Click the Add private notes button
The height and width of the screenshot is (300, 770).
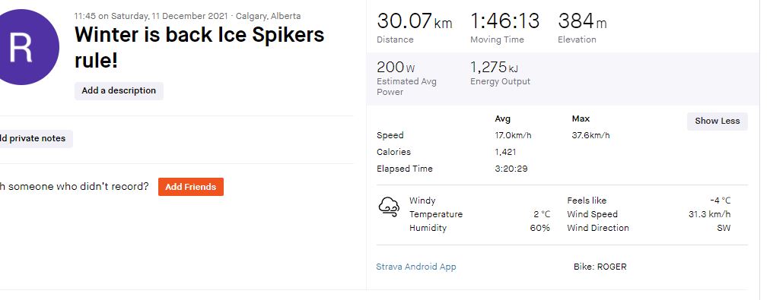[x=34, y=139]
